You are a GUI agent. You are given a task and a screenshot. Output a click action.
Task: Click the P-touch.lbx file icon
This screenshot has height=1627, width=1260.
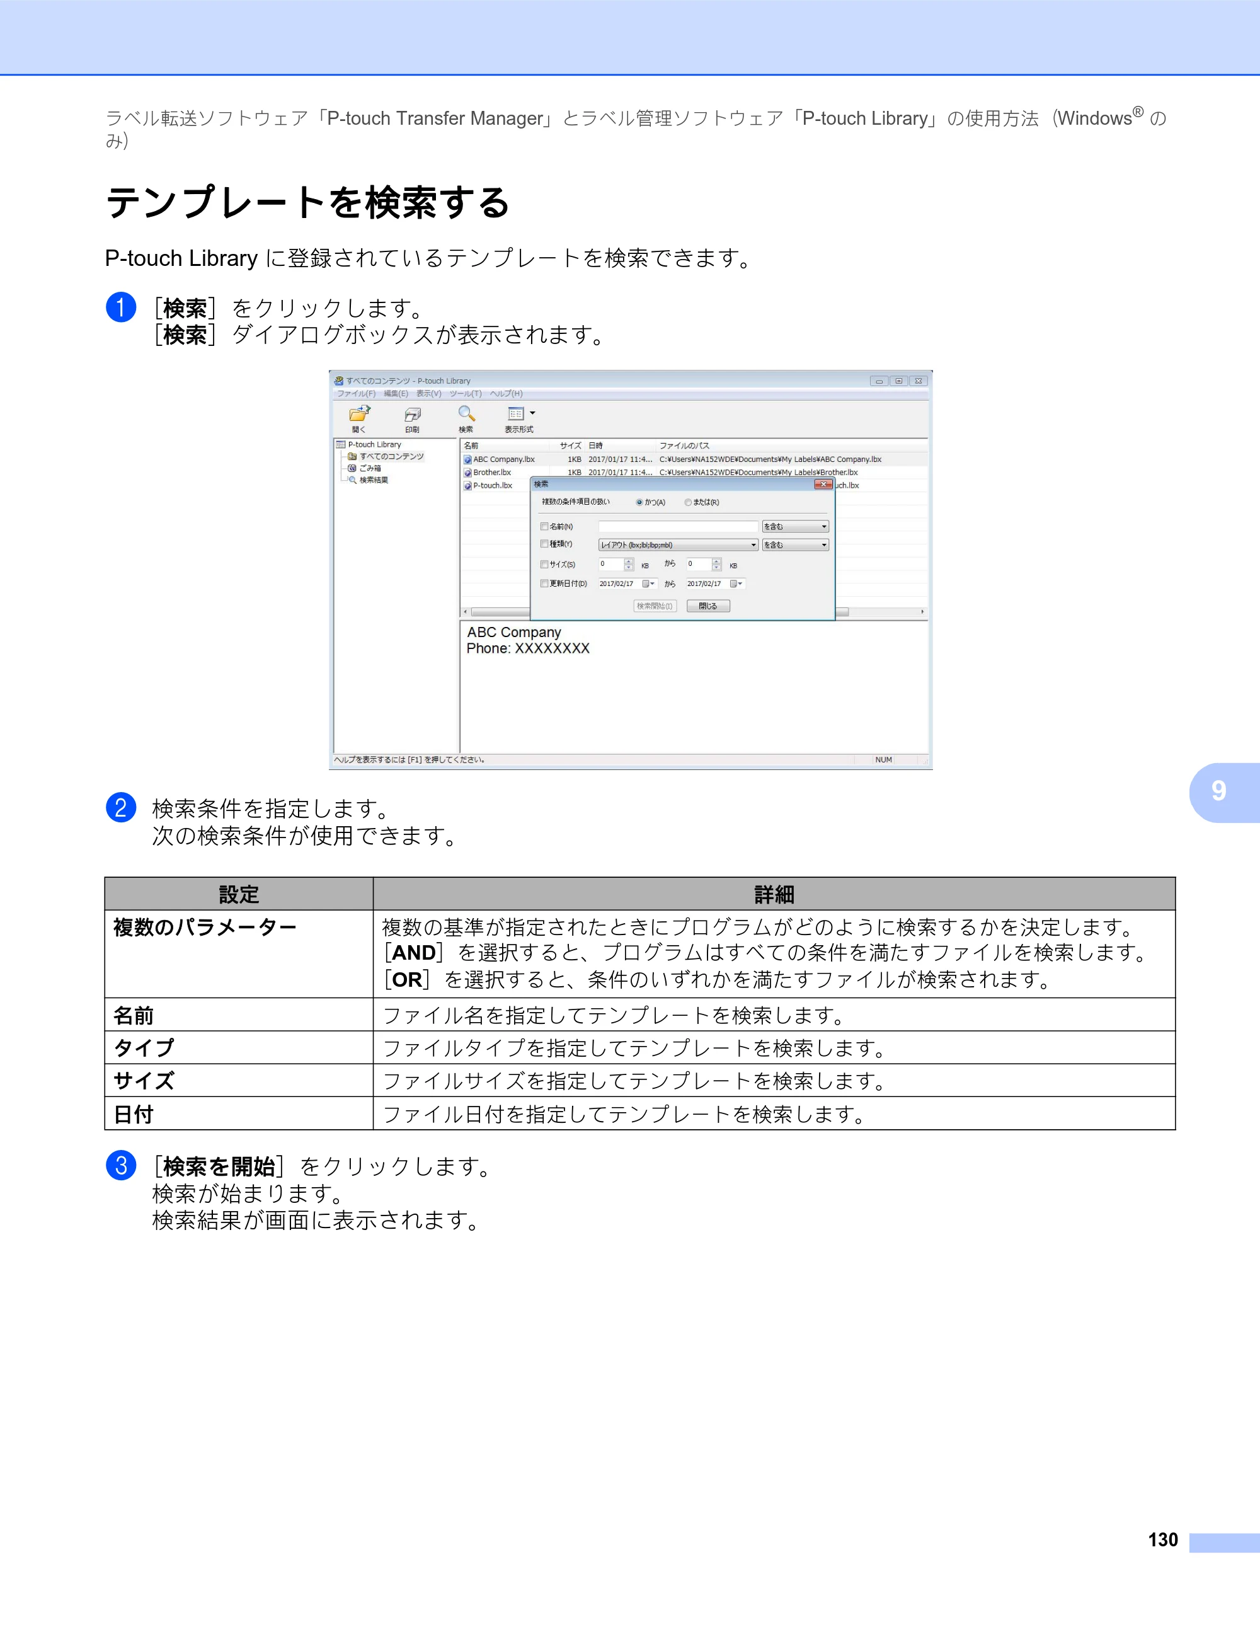467,486
